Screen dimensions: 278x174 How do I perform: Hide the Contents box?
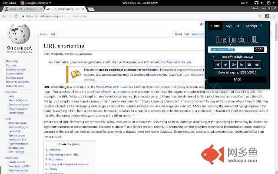(x=76, y=144)
